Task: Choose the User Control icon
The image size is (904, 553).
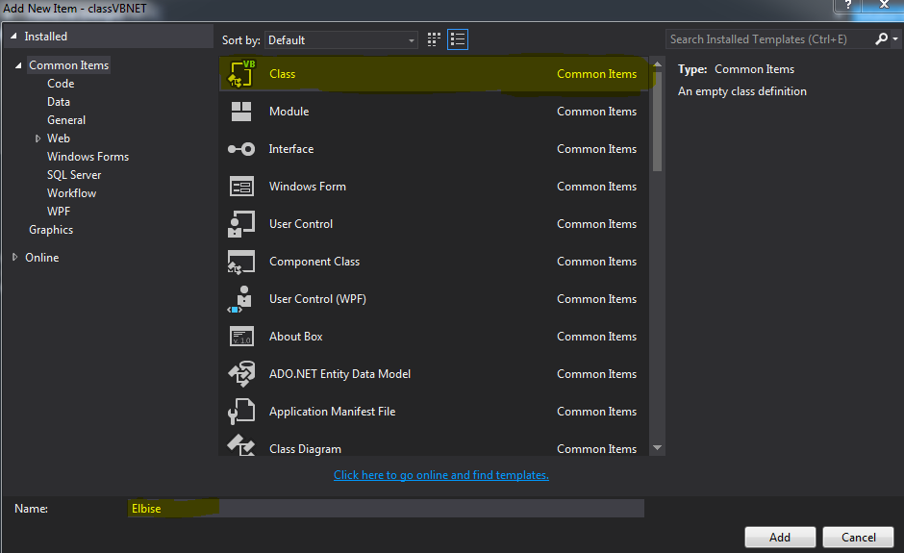Action: pos(241,224)
